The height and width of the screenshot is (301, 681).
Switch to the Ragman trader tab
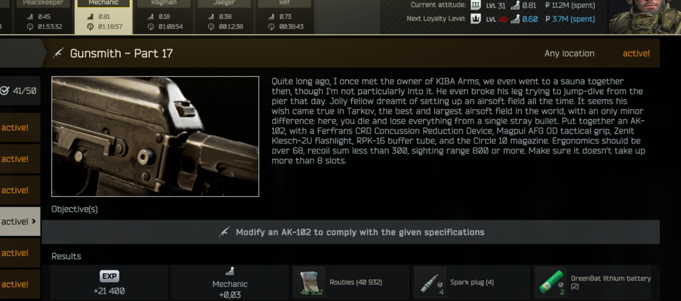click(x=164, y=17)
